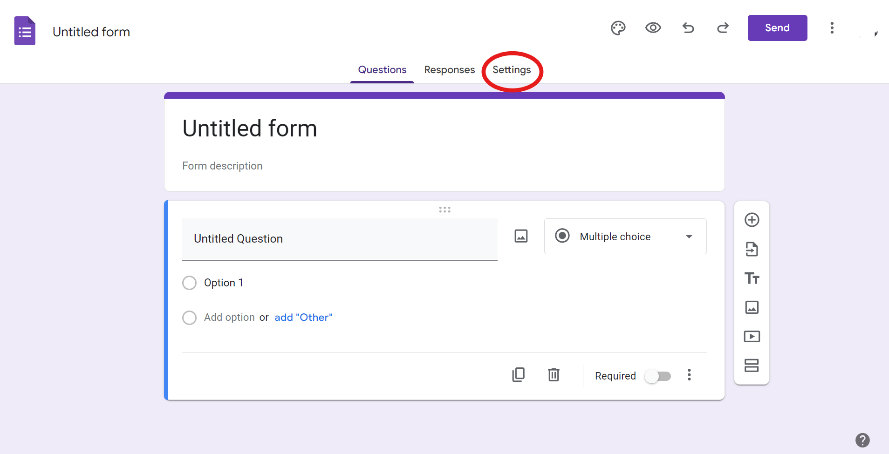Click the add "Other" link
The width and height of the screenshot is (889, 454).
click(303, 318)
